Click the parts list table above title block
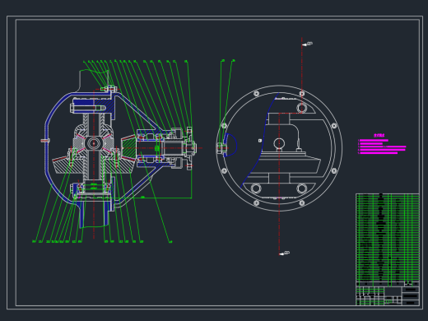The height and width of the screenshot is (321, 428). [388, 240]
